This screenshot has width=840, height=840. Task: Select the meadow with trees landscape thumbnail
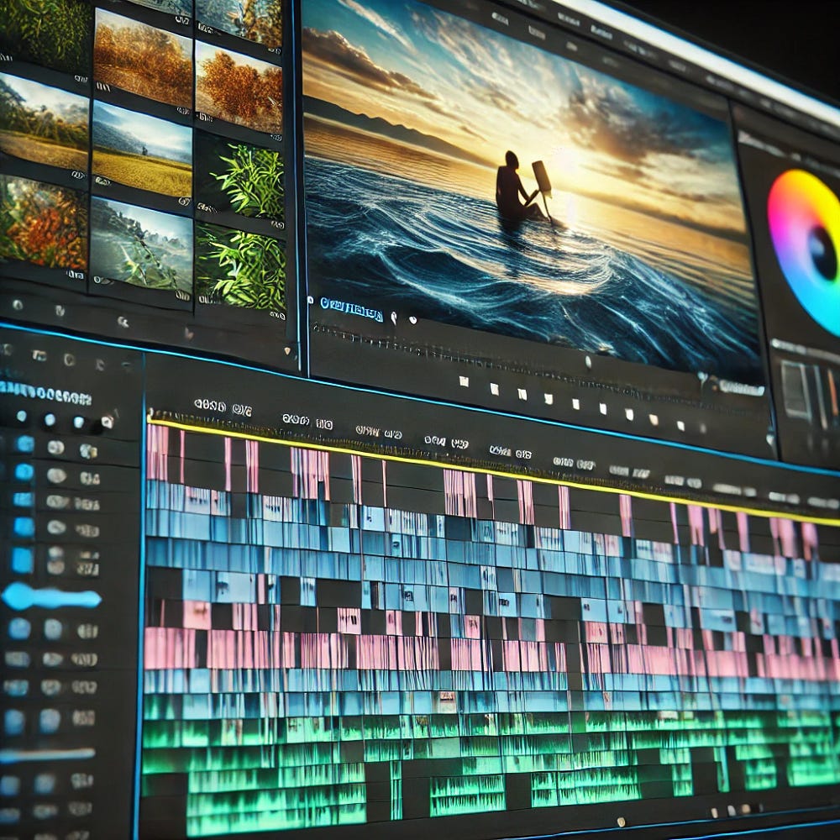[x=44, y=123]
